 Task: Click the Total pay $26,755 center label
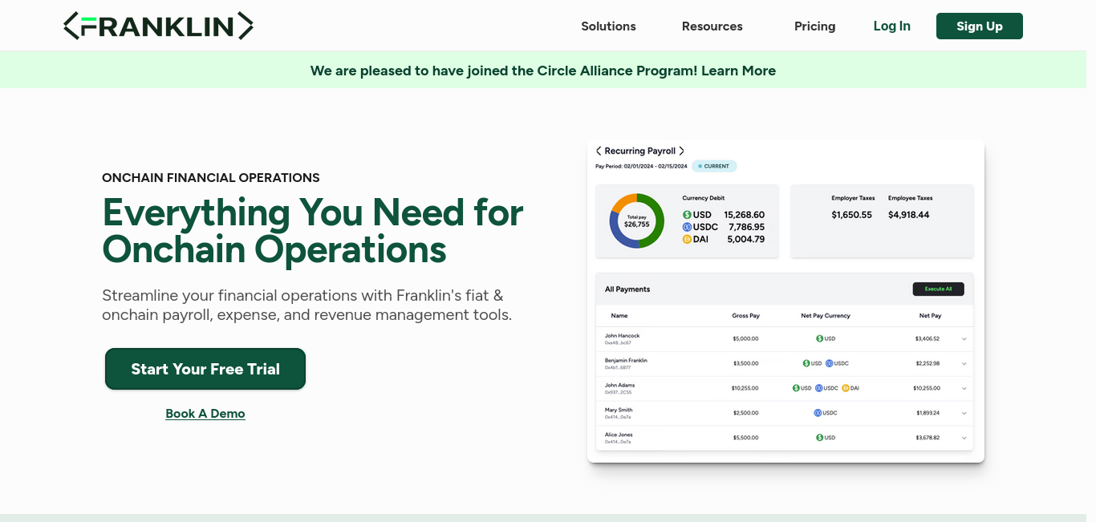coord(637,221)
